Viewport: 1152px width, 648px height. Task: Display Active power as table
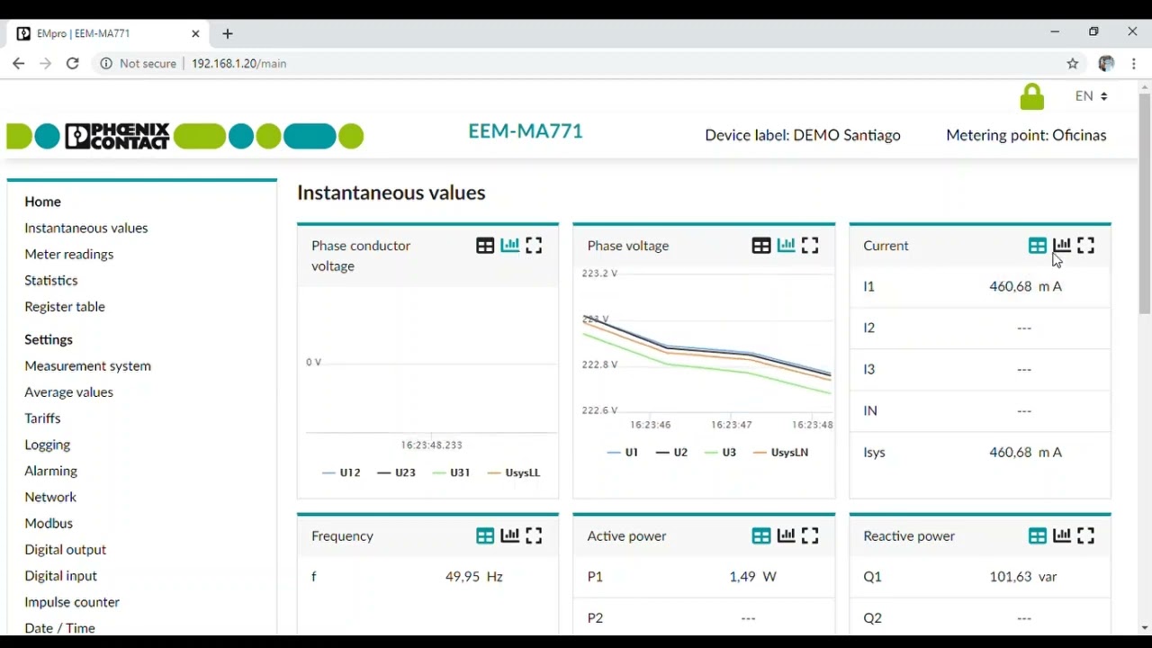(x=761, y=536)
